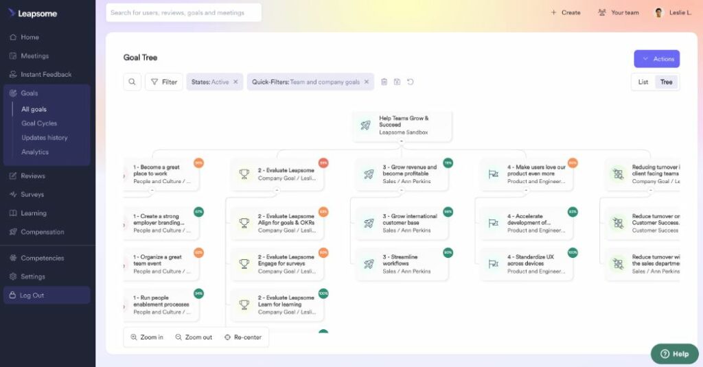Click Zoom out on the tree

tap(194, 337)
